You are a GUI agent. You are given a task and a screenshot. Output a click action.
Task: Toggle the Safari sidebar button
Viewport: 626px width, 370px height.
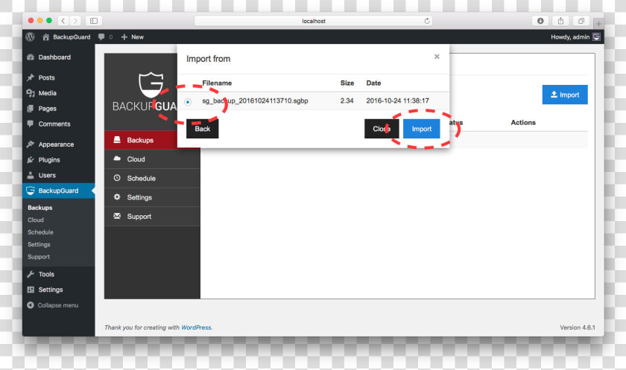point(94,21)
